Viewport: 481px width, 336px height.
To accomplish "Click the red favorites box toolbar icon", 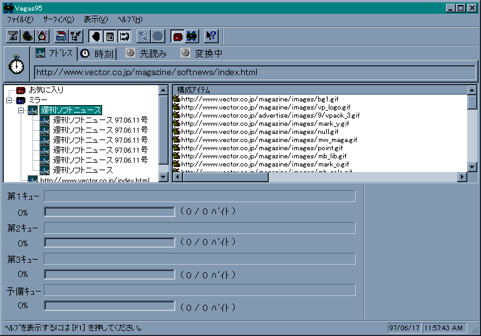I will tap(177, 36).
